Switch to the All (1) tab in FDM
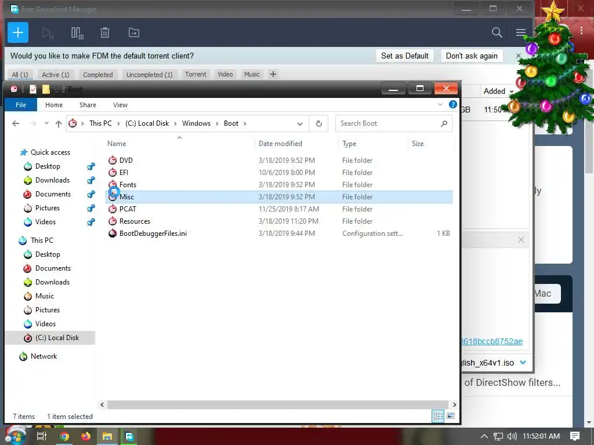This screenshot has width=594, height=445. point(20,75)
